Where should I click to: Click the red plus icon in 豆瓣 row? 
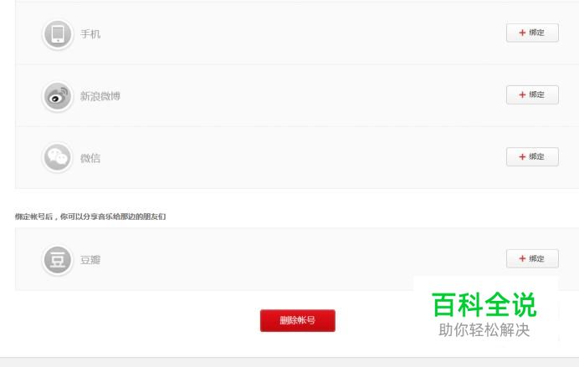pos(522,258)
